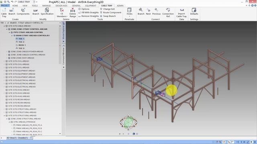Viewport: 257px width, 144px height.
Task: Switch to the DESIGN AIDS ribbon tab
Action: pos(61,6)
